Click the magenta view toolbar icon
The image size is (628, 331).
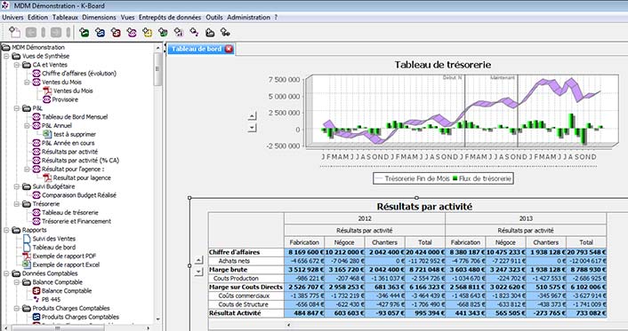(x=132, y=32)
